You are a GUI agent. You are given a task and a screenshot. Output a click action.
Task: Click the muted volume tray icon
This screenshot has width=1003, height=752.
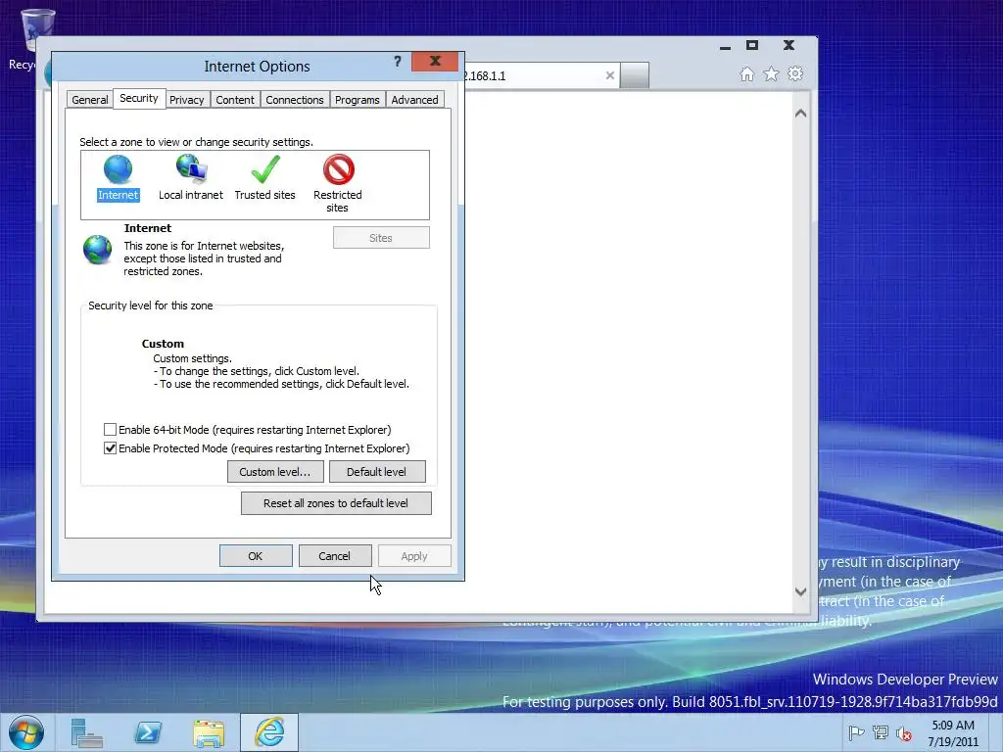click(904, 733)
